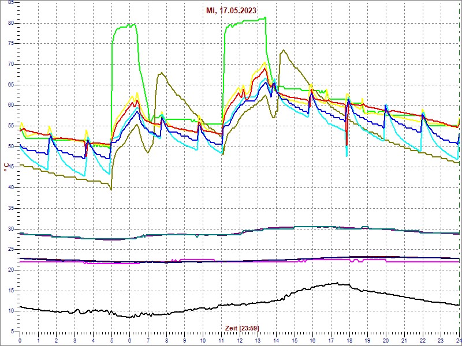This screenshot has height=346, width=462.
Task: Select the 60 label on the temperature axis
Action: click(x=10, y=106)
